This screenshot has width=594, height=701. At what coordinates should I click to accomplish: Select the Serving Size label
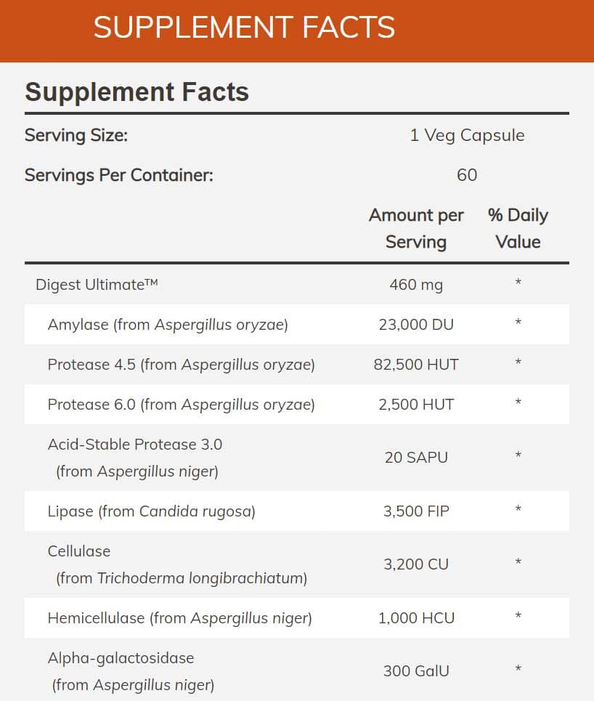[x=76, y=135]
